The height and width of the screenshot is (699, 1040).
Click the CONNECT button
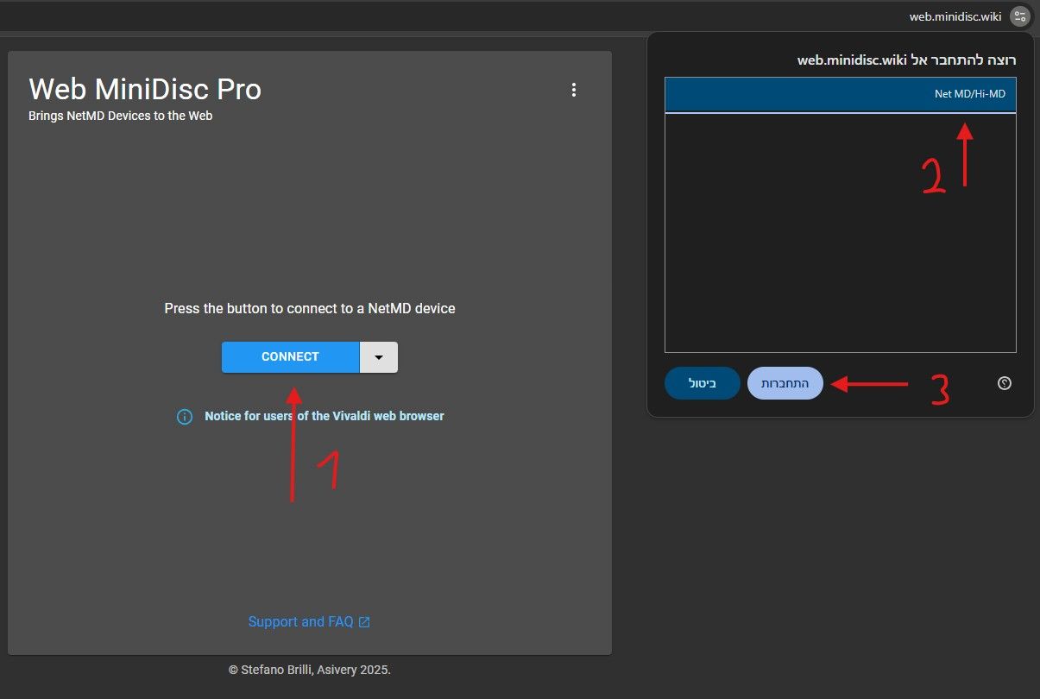[x=290, y=357]
